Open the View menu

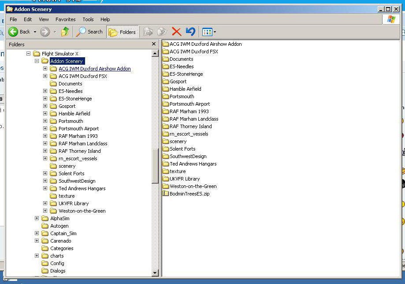pyautogui.click(x=44, y=19)
